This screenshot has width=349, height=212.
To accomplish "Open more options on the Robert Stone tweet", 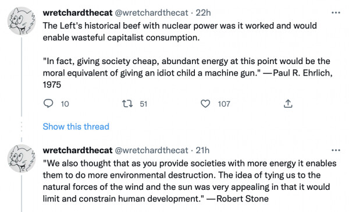I will click(336, 150).
